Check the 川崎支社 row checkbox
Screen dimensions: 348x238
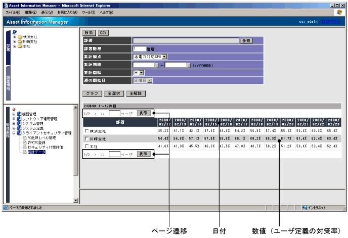(87, 138)
